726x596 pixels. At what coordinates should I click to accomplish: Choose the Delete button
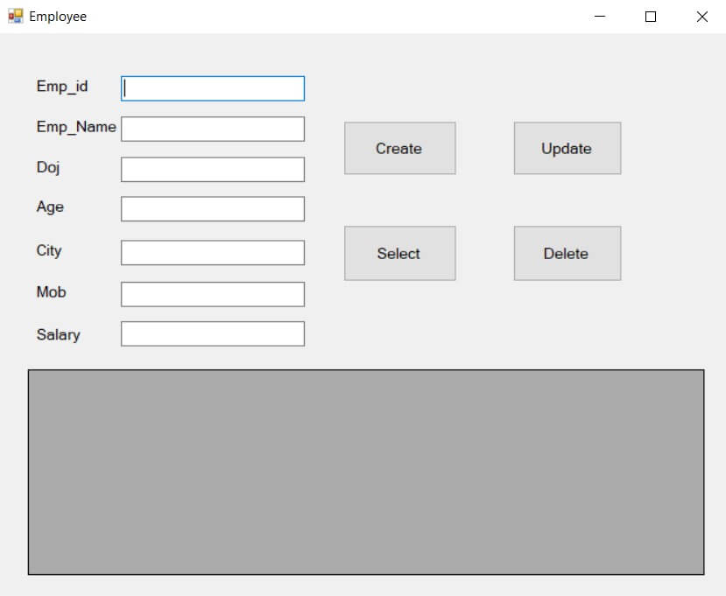point(567,253)
